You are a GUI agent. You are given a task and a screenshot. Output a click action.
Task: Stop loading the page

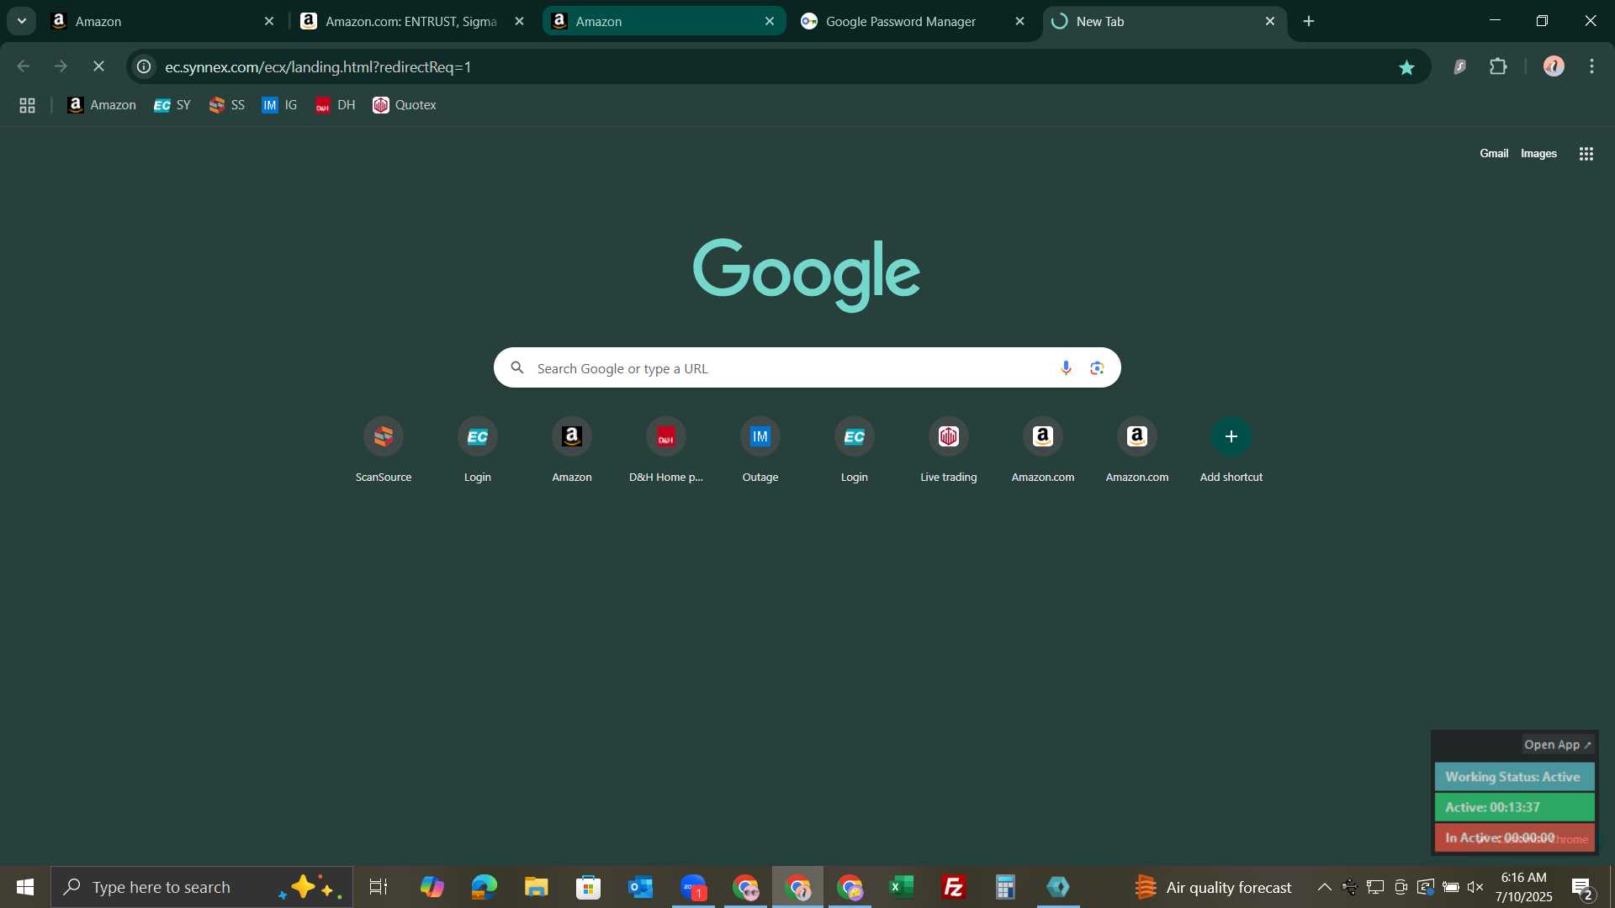tap(98, 66)
